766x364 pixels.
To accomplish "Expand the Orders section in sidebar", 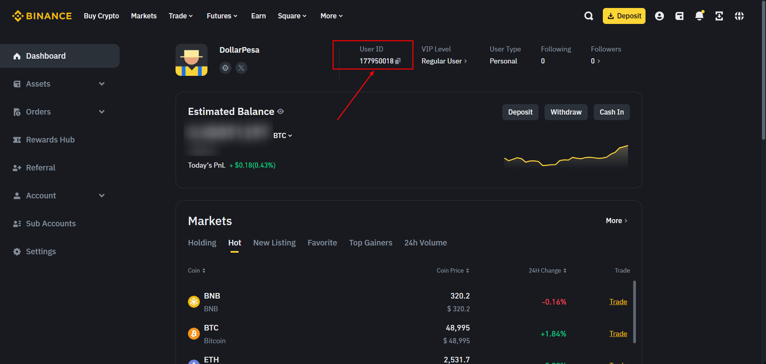I will [x=102, y=112].
